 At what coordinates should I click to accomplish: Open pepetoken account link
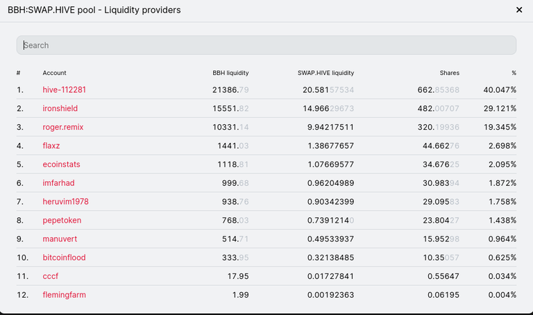(62, 221)
